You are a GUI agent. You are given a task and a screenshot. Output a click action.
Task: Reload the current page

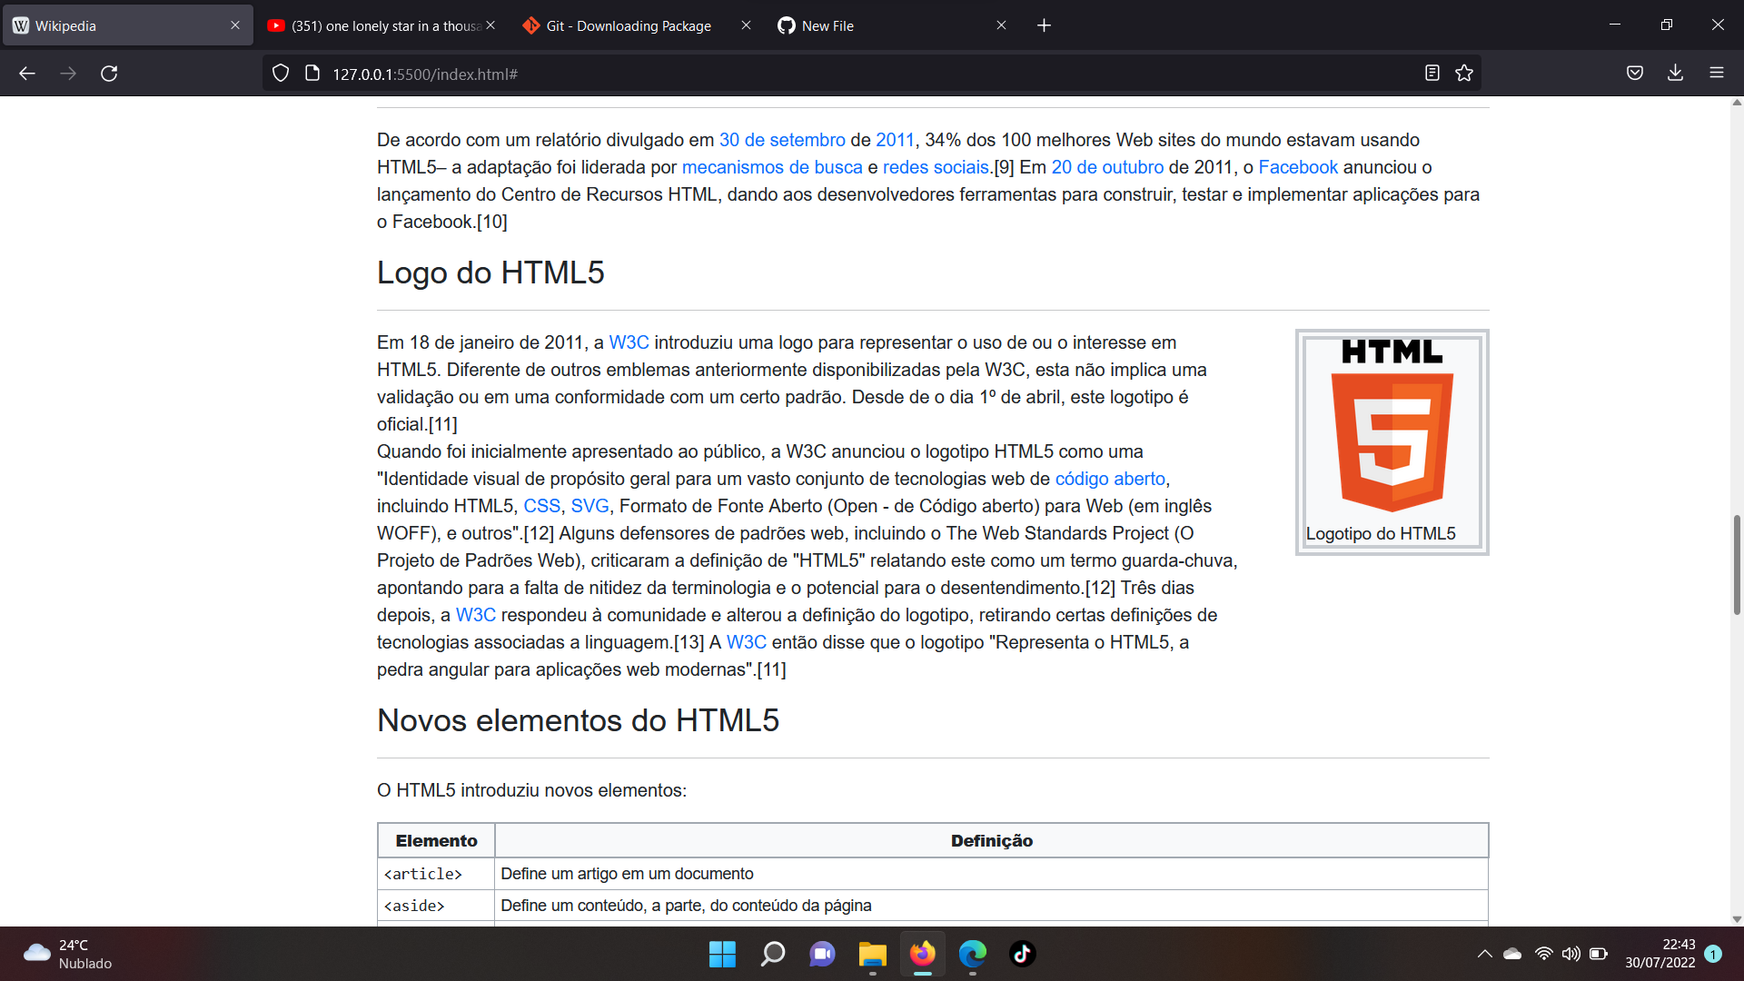109,73
